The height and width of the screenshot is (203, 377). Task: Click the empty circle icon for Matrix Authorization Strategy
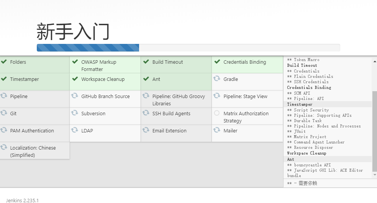click(216, 113)
